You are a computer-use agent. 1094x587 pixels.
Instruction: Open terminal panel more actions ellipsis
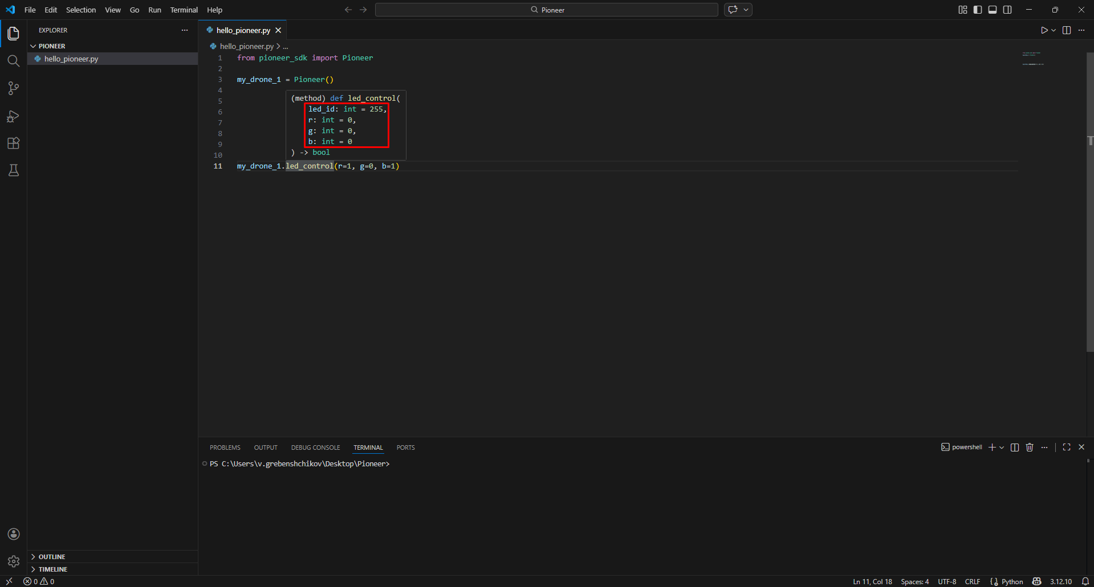click(1044, 448)
